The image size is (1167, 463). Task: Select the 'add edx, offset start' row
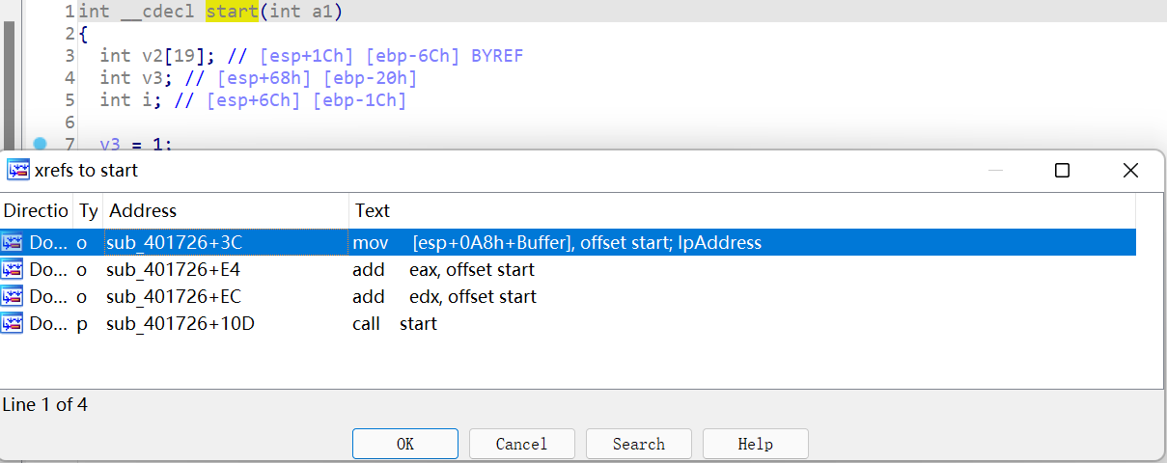coord(568,296)
